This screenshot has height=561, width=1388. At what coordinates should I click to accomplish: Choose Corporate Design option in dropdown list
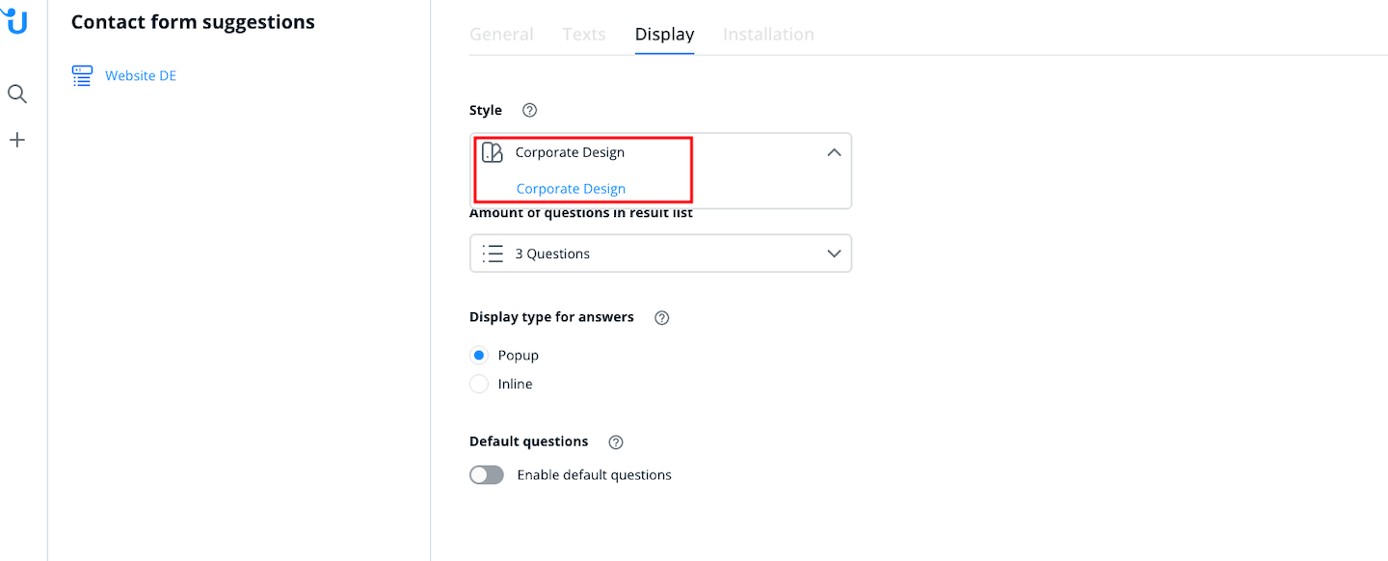click(x=571, y=189)
